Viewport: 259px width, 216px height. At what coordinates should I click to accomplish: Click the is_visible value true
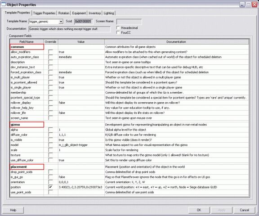[x=62, y=140]
